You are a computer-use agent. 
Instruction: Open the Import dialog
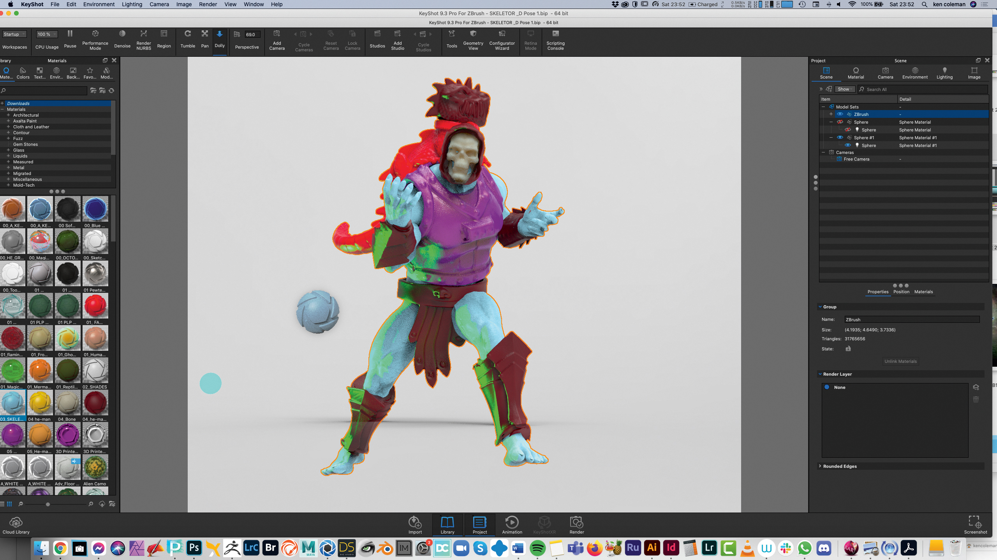[415, 525]
